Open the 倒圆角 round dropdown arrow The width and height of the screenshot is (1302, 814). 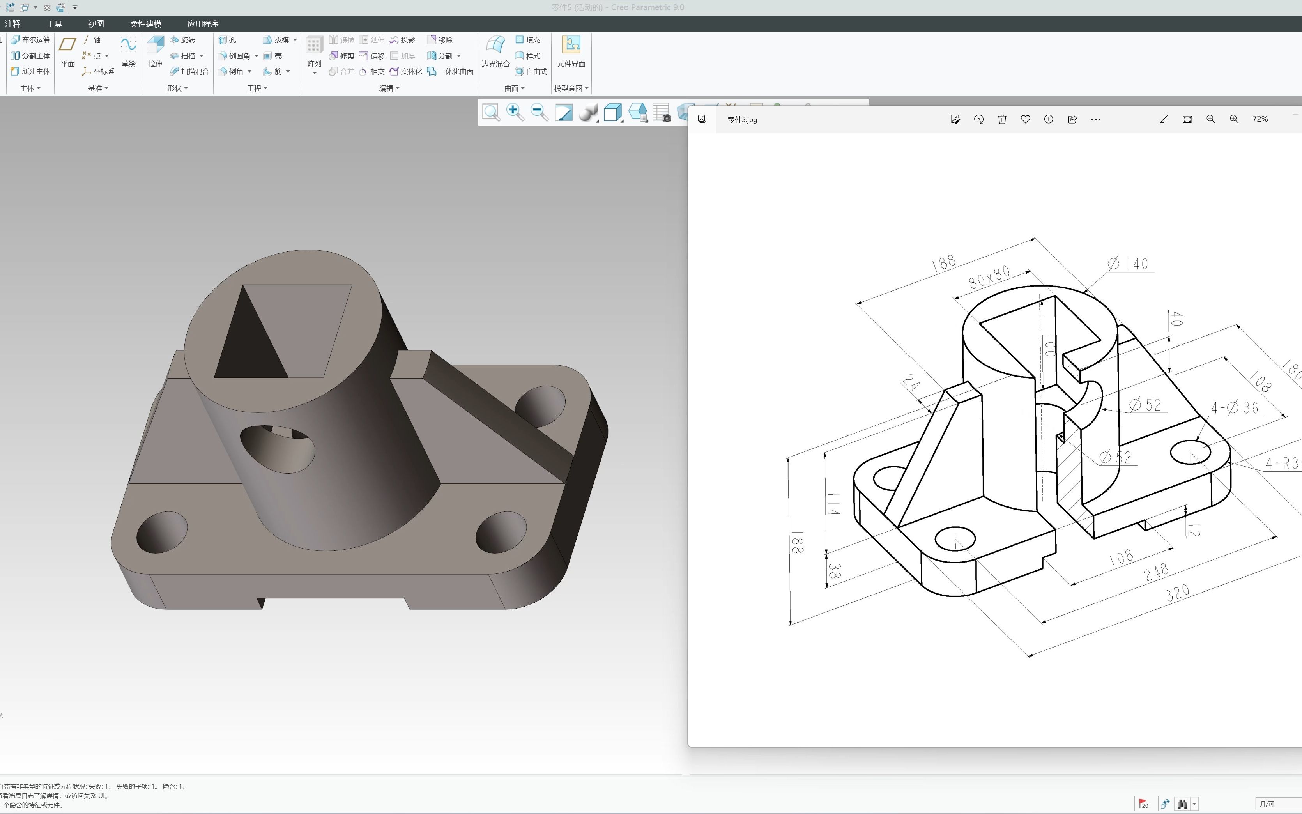point(256,56)
